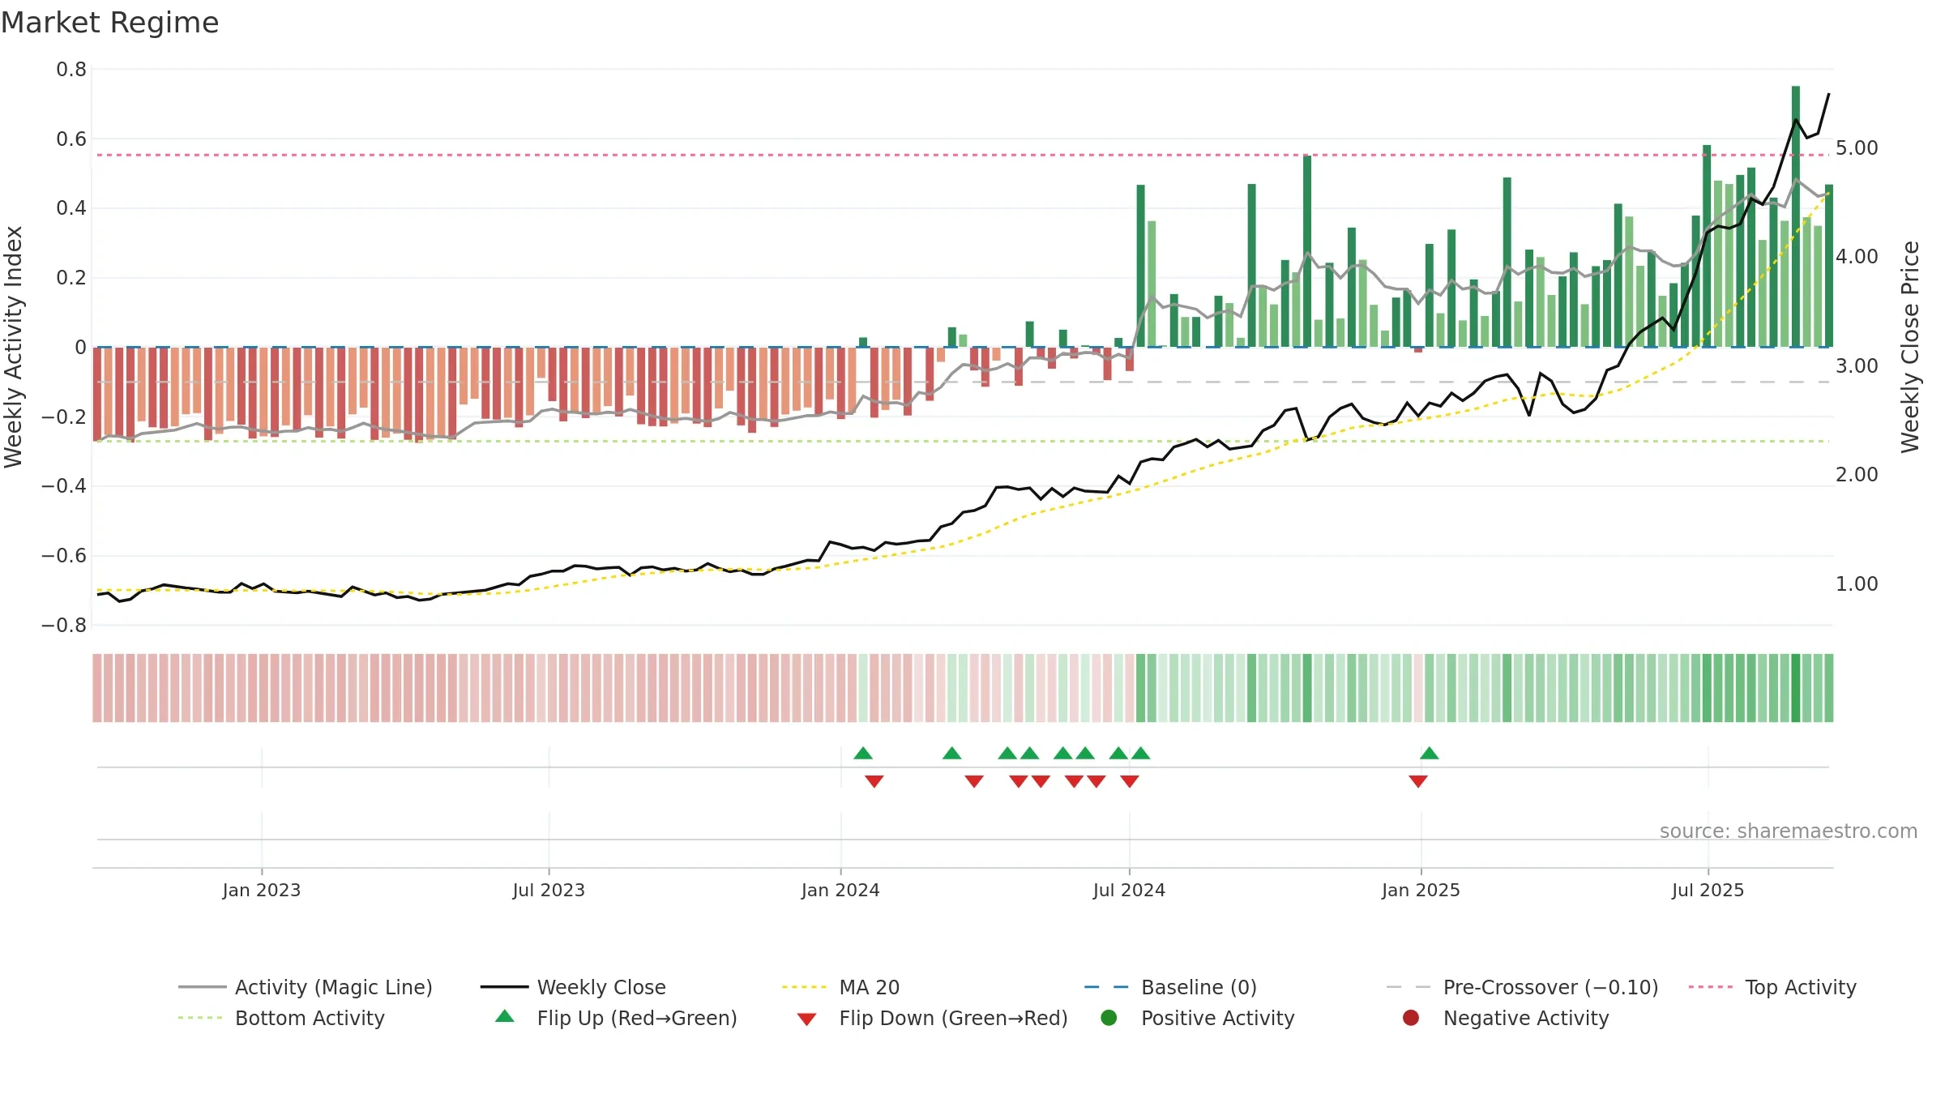Click the 0.6 activity axis value

tap(71, 139)
